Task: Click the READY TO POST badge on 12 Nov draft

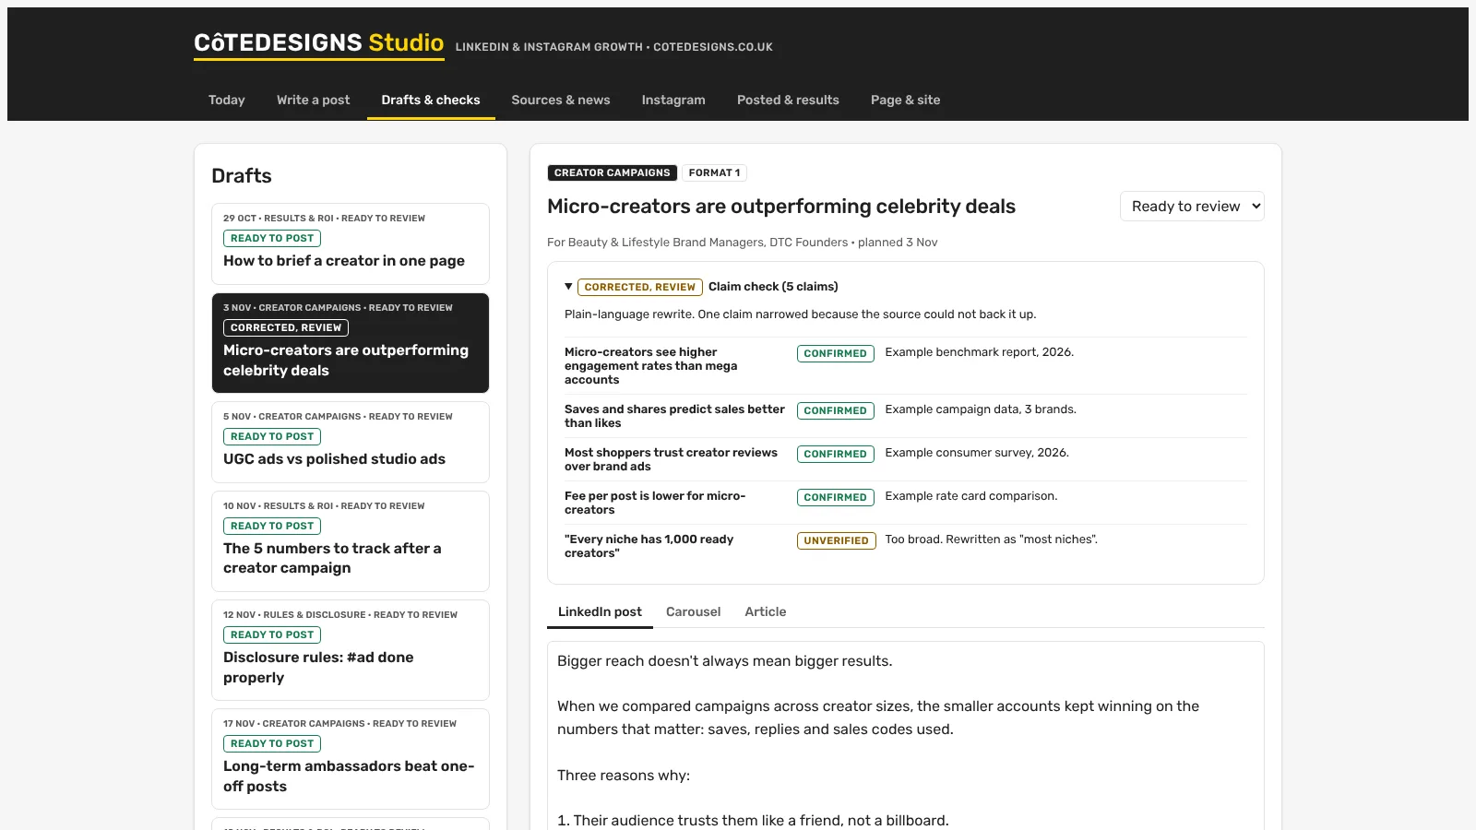Action: click(272, 634)
